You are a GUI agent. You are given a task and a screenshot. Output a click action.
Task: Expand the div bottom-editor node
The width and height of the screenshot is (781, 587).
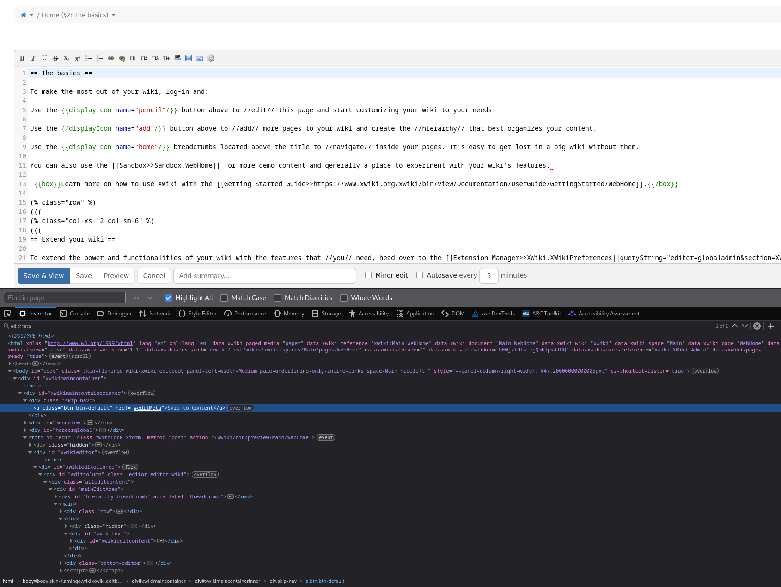(61, 563)
